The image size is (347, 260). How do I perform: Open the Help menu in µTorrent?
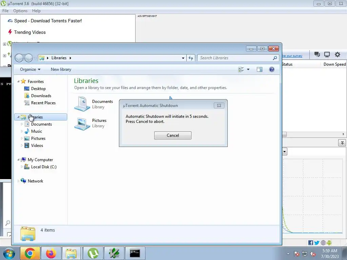36,11
